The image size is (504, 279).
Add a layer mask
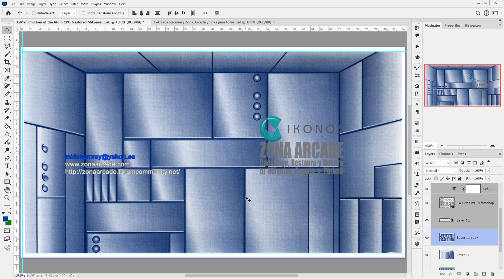tap(459, 274)
